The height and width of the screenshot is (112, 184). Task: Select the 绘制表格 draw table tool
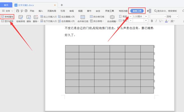[x=21, y=19]
